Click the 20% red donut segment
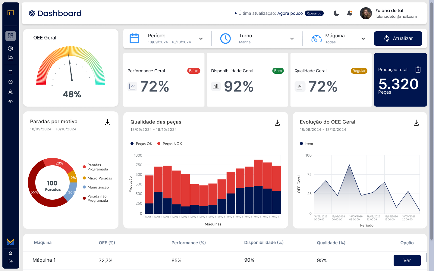 coord(59,163)
